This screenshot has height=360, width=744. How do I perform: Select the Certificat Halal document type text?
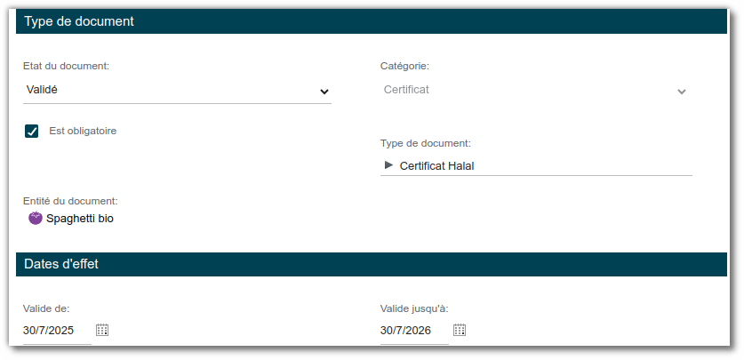436,165
